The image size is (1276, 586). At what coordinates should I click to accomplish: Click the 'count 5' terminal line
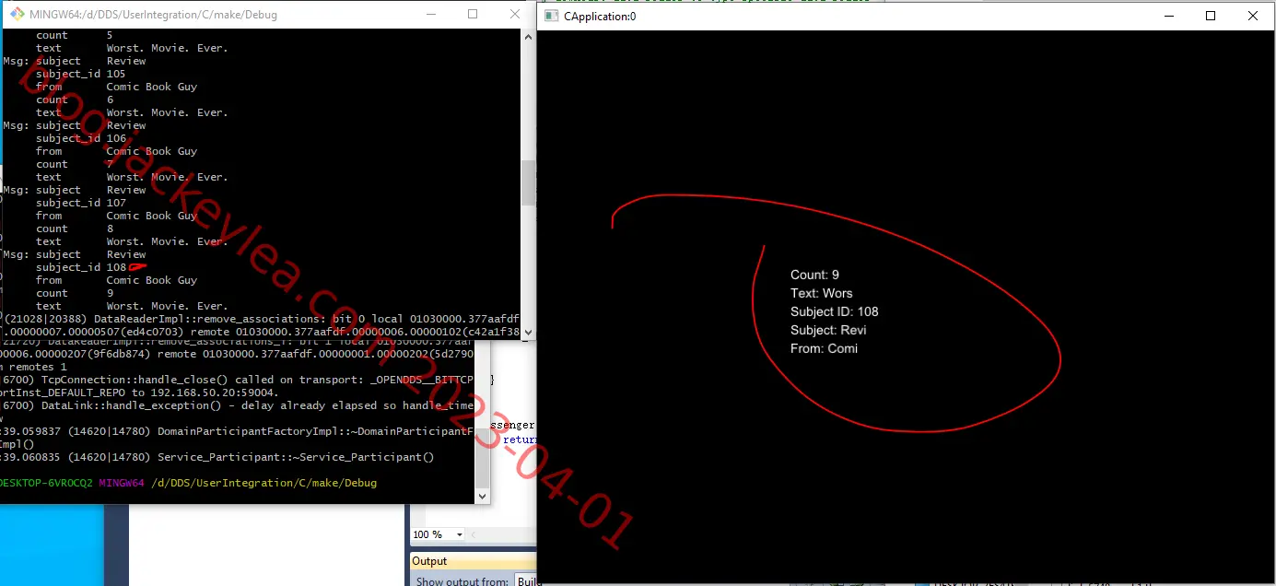click(75, 35)
